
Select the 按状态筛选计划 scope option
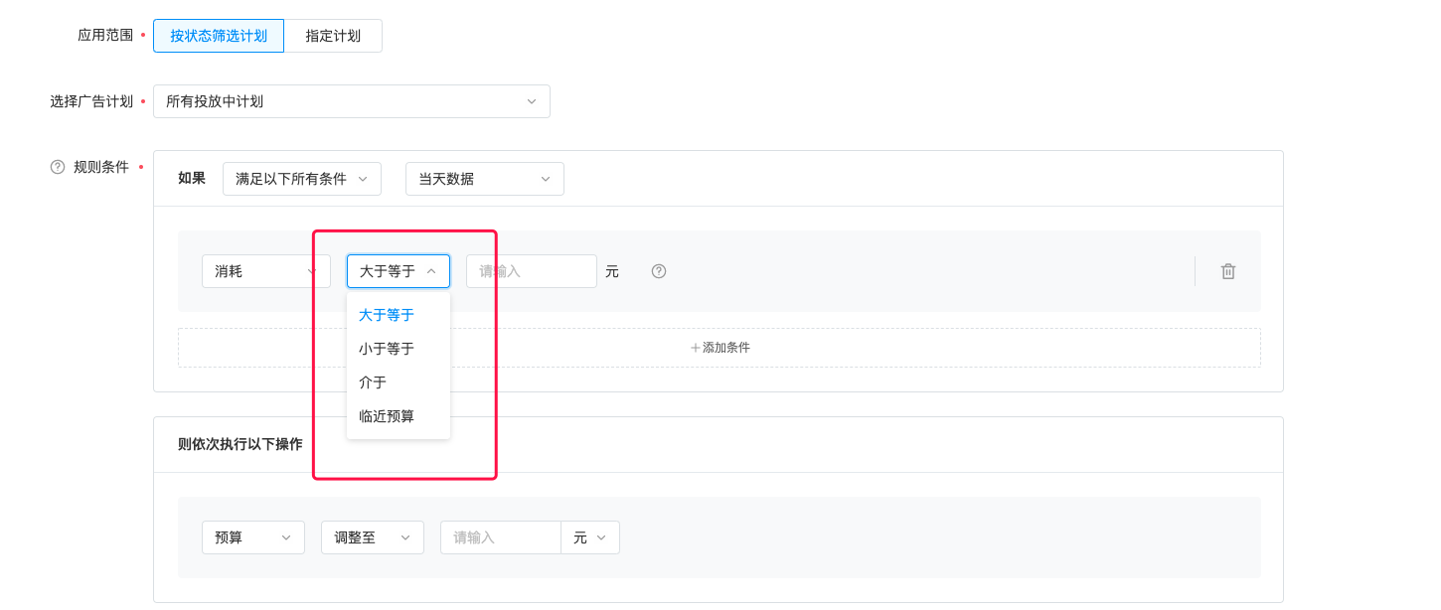point(219,36)
